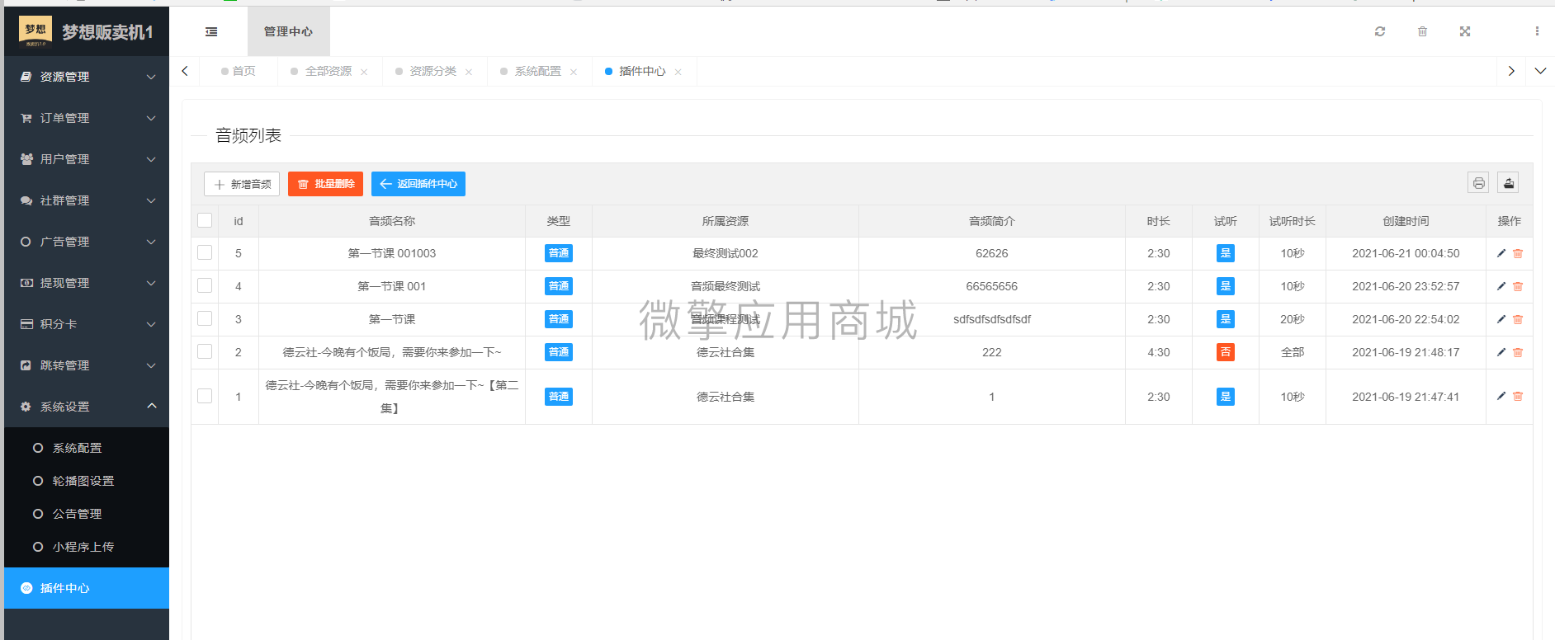
Task: Check the box for row id 1
Action: [x=205, y=396]
